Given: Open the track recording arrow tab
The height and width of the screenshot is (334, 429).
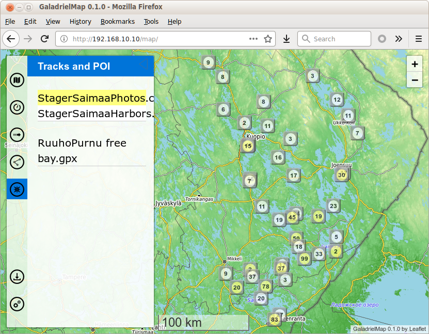Looking at the screenshot, I should pyautogui.click(x=17, y=135).
